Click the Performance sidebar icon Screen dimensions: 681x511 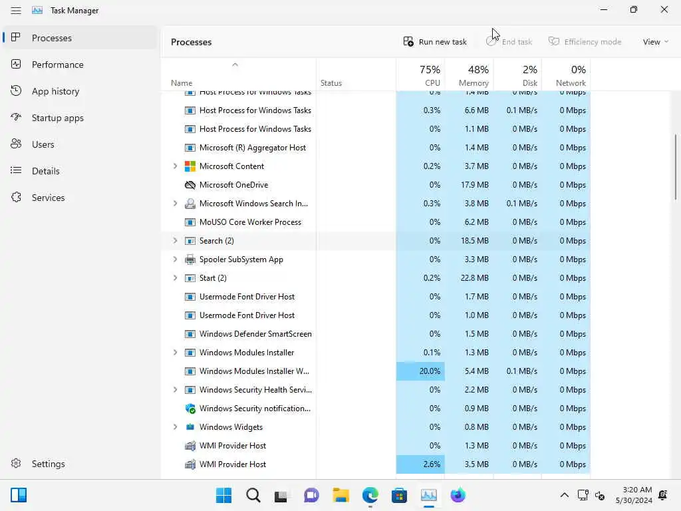click(x=16, y=65)
